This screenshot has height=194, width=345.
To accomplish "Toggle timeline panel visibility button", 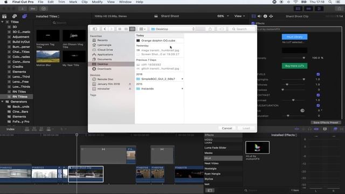I will 308,9.
